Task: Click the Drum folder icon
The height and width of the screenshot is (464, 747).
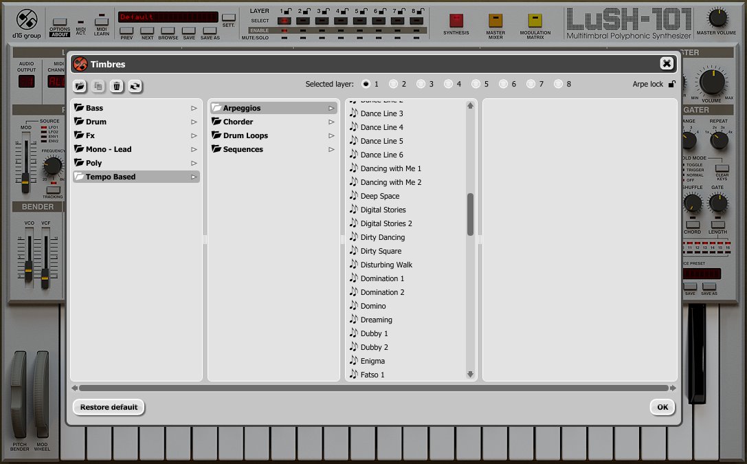Action: (79, 122)
